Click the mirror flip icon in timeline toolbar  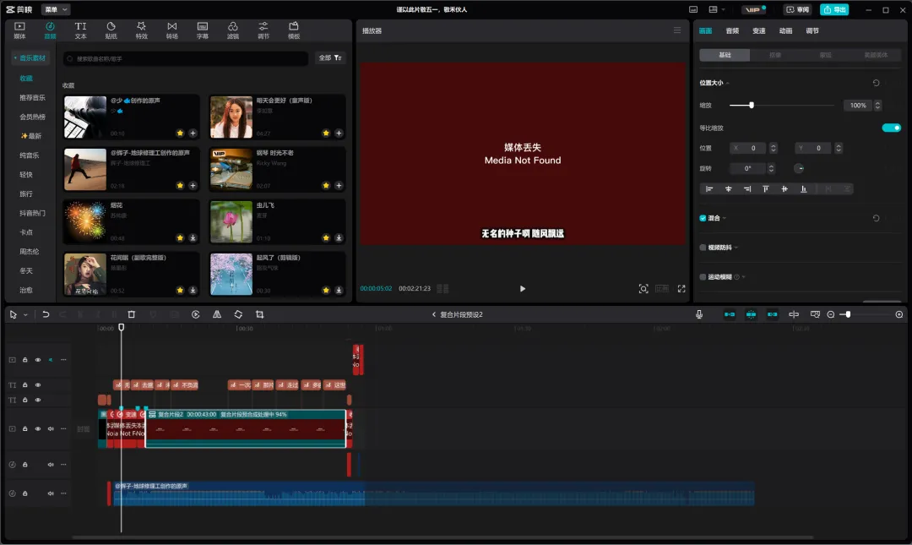click(x=217, y=314)
